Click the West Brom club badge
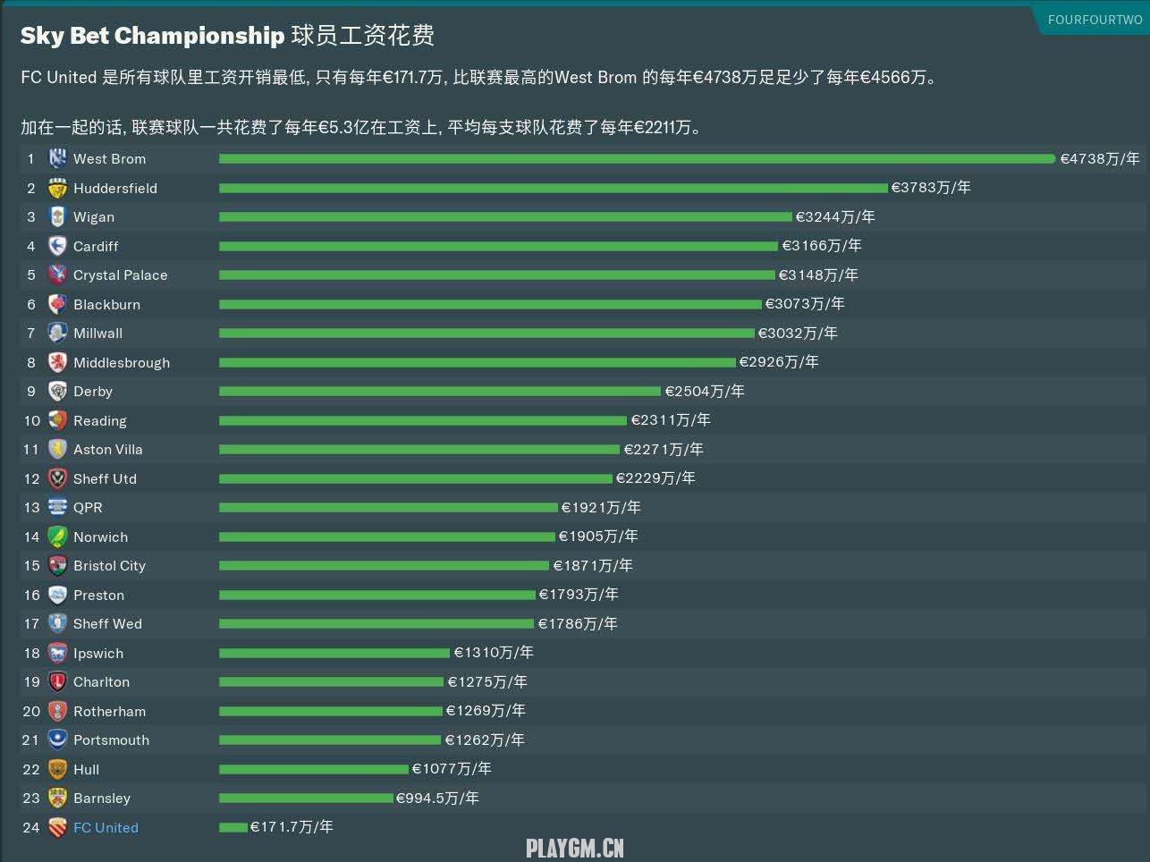This screenshot has width=1150, height=862. click(x=57, y=159)
